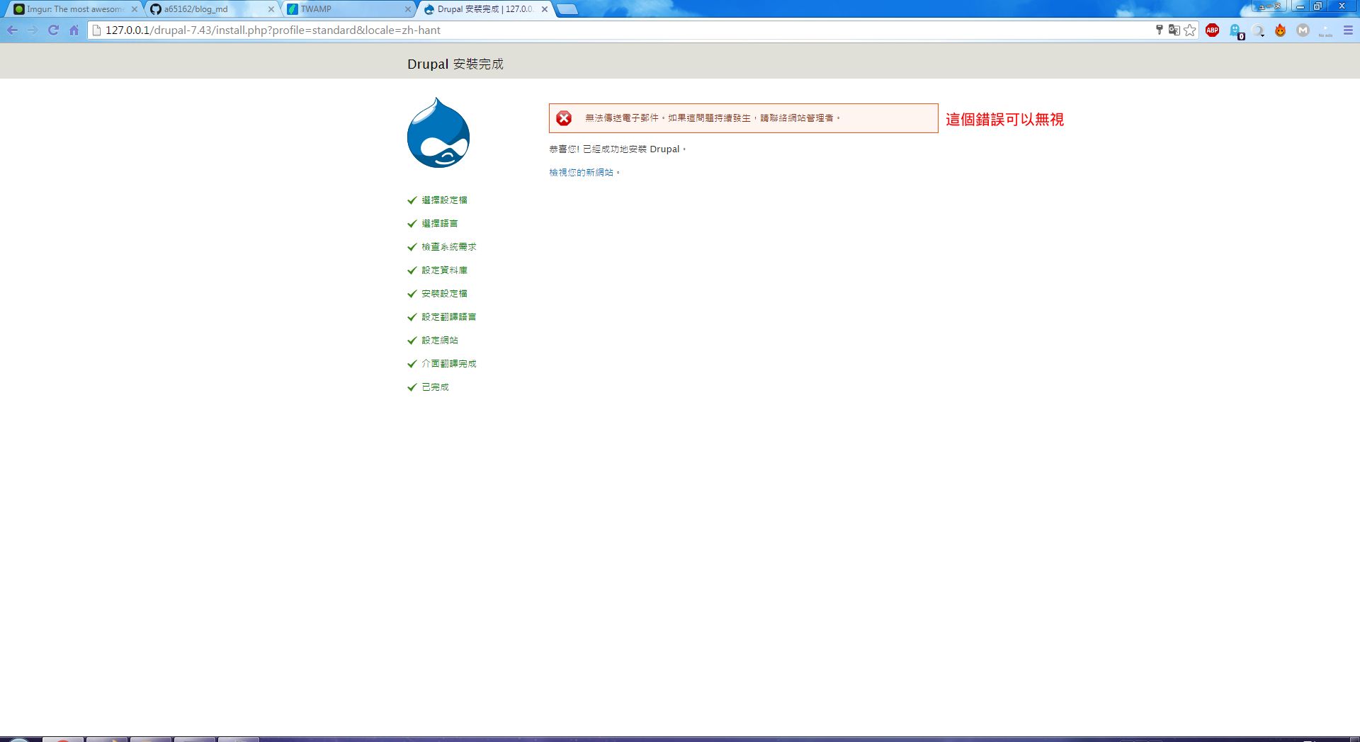Select the Drupal 安裝完成 tab
This screenshot has height=742, width=1360.
click(x=485, y=9)
